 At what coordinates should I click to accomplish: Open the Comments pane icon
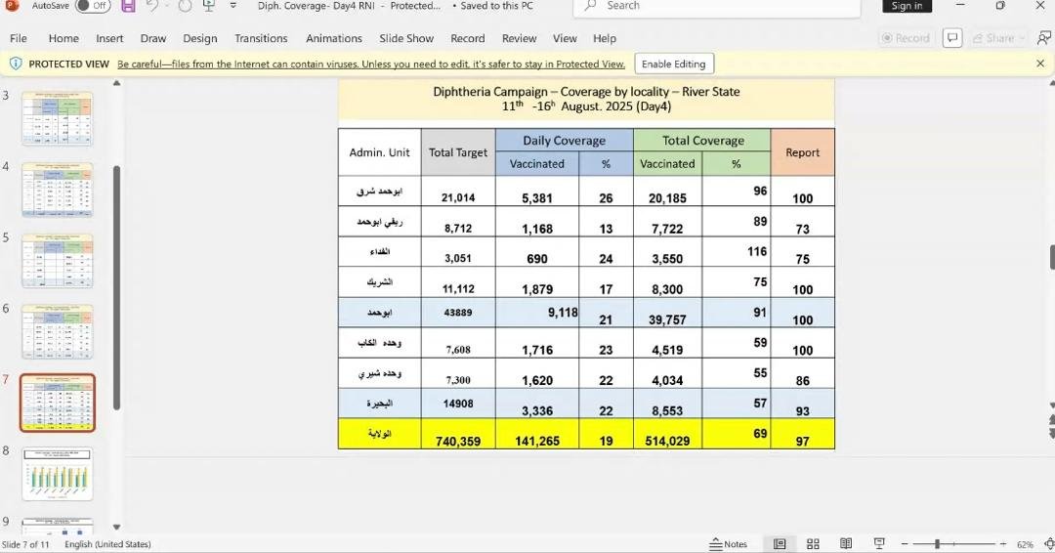click(952, 38)
